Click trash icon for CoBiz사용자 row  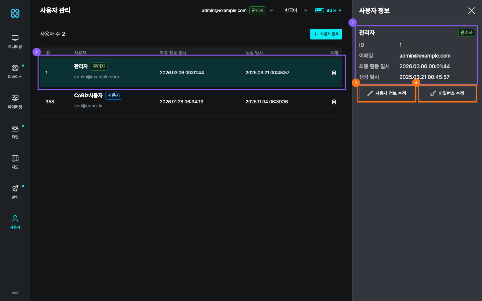pyautogui.click(x=334, y=102)
